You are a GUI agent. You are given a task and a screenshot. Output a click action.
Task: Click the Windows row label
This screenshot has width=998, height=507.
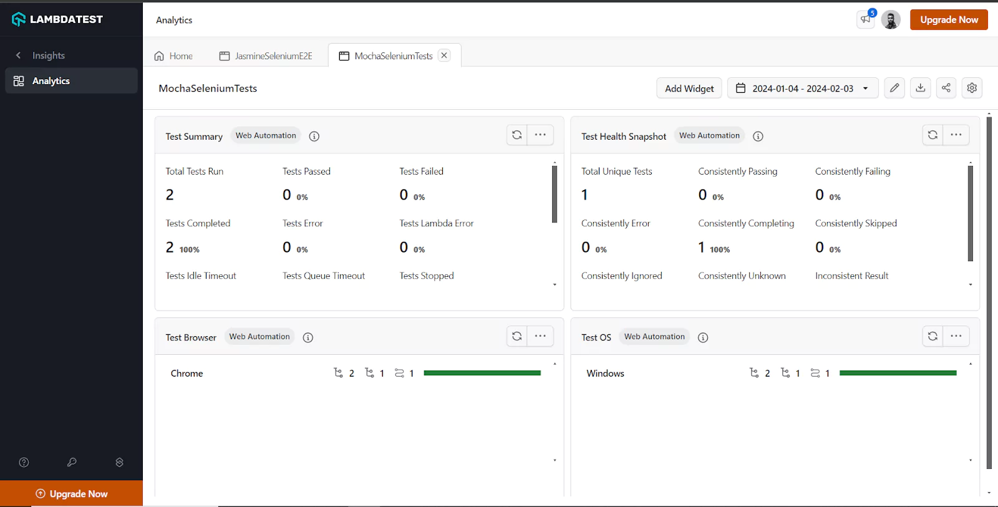(605, 374)
